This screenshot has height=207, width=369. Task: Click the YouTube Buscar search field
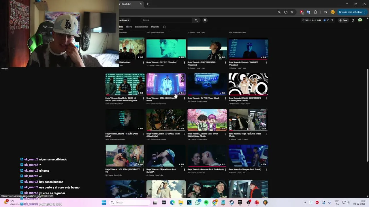click(167, 20)
